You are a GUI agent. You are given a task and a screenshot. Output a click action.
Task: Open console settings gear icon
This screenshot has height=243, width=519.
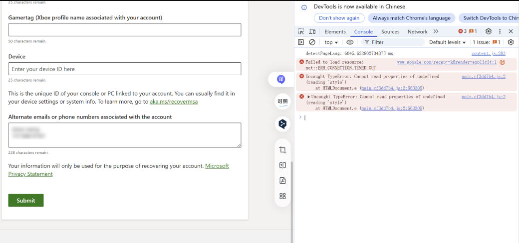click(511, 42)
